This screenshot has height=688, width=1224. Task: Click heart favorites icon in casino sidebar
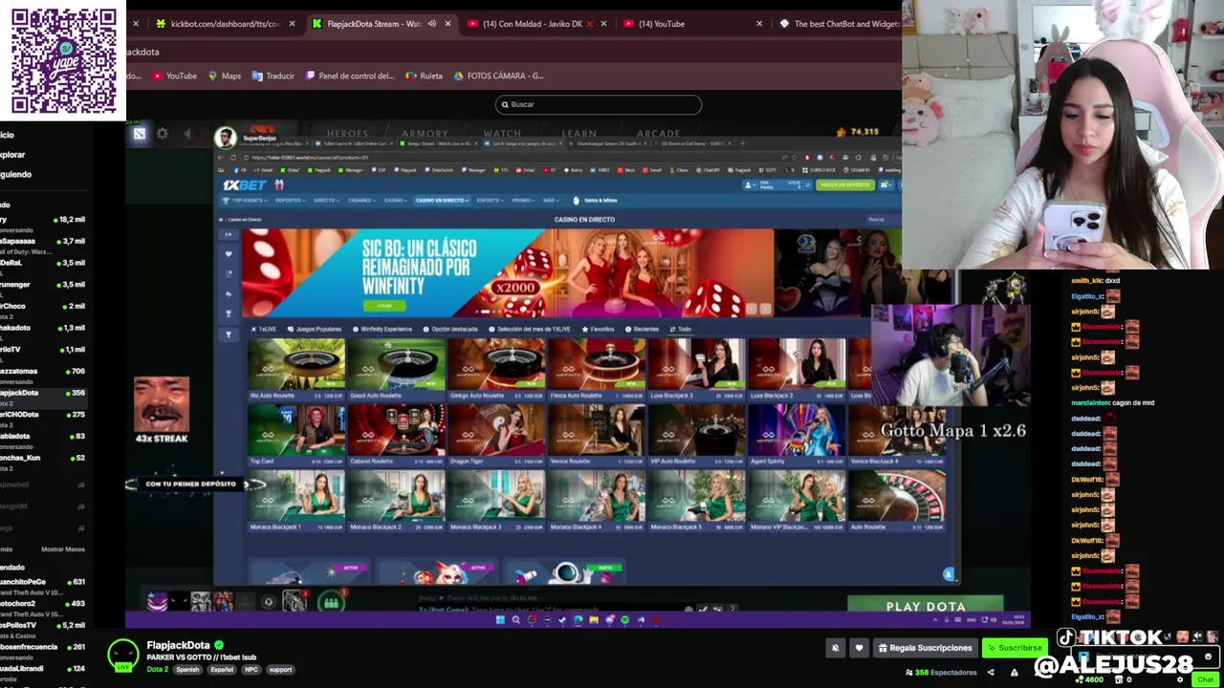pyautogui.click(x=229, y=253)
